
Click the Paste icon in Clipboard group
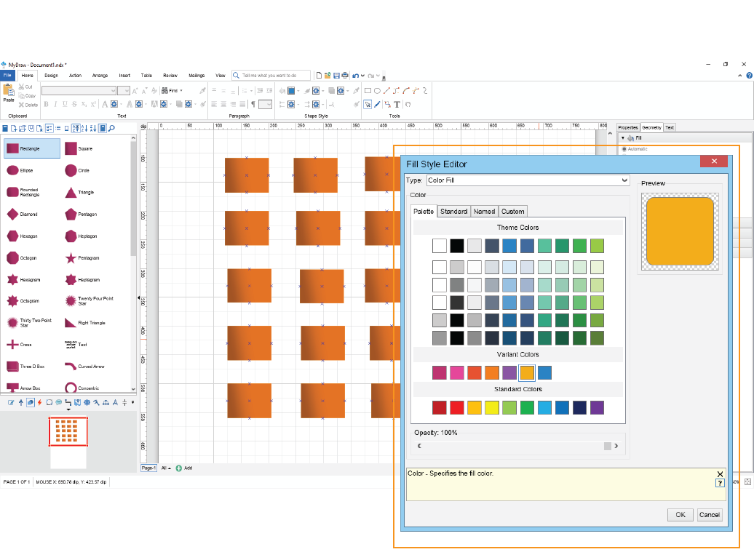point(9,92)
